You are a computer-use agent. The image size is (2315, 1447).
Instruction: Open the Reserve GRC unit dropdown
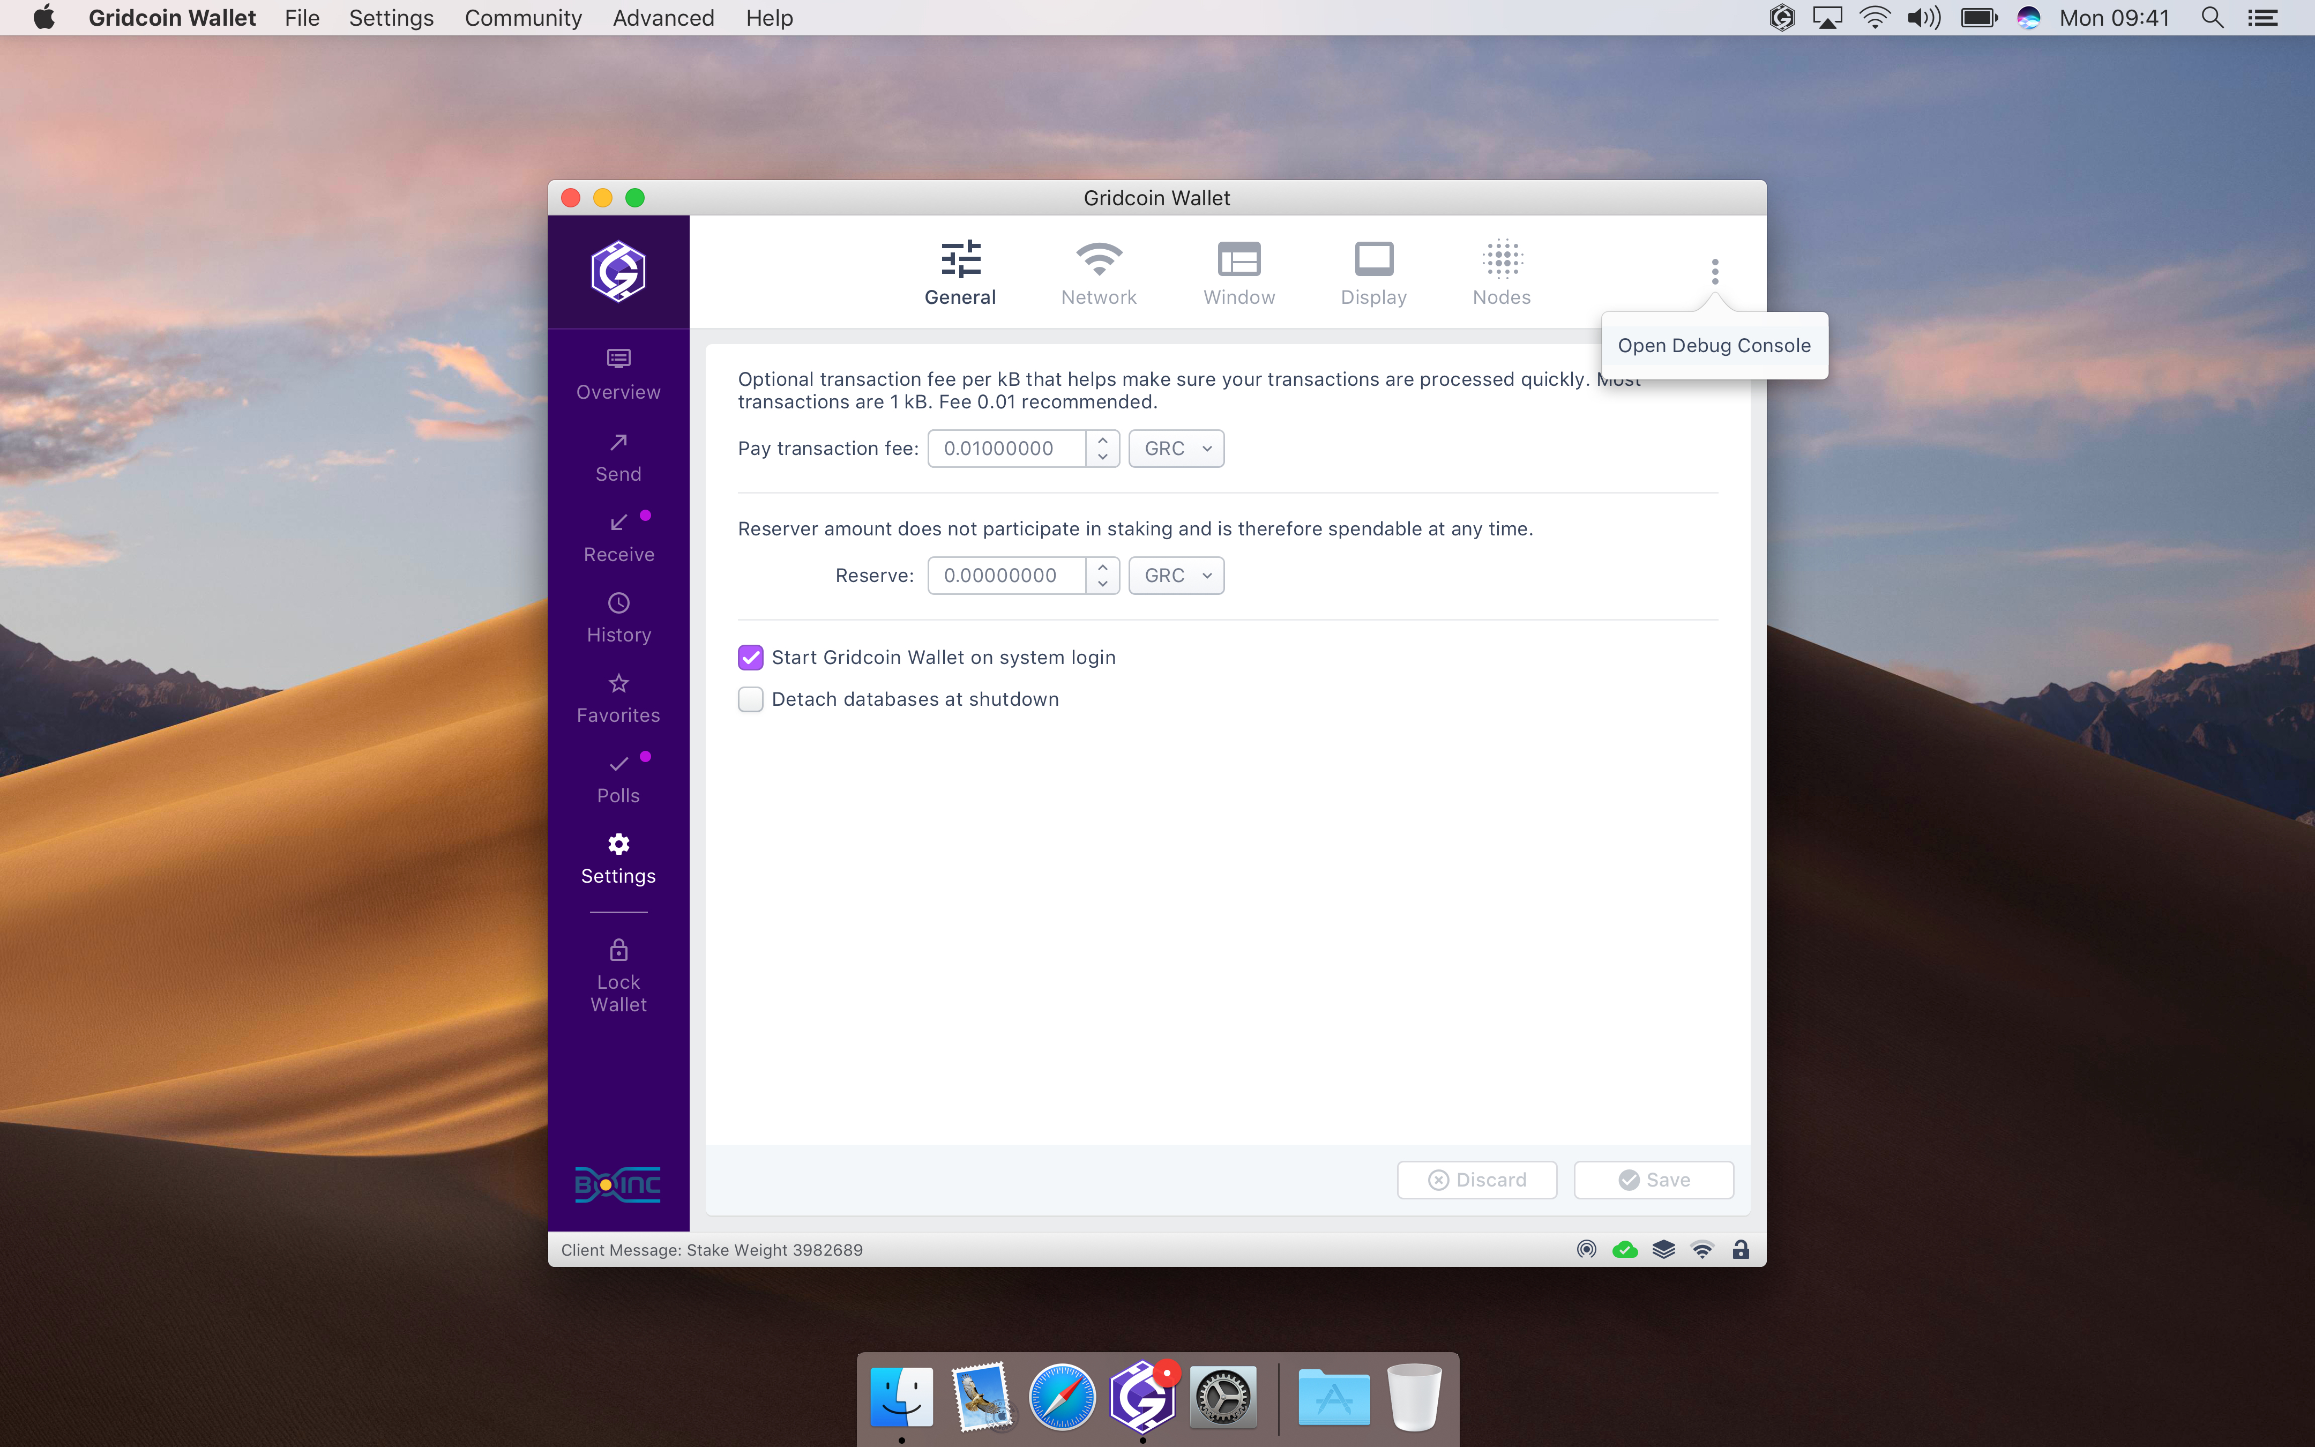click(1177, 576)
